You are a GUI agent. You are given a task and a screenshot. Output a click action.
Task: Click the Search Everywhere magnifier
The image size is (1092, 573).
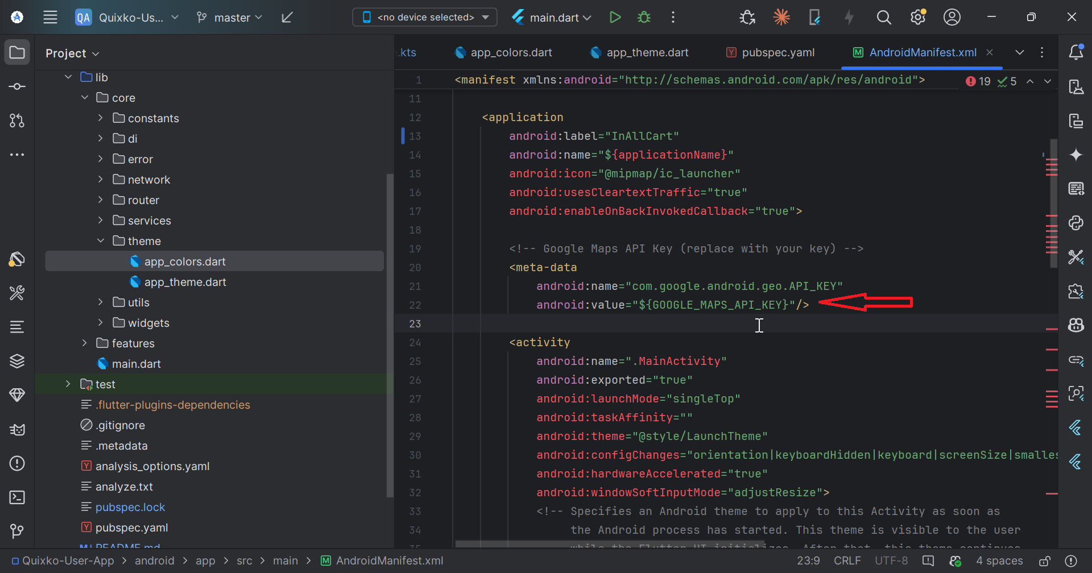click(883, 17)
